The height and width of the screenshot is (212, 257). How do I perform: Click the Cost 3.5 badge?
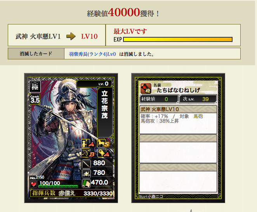click(x=35, y=99)
